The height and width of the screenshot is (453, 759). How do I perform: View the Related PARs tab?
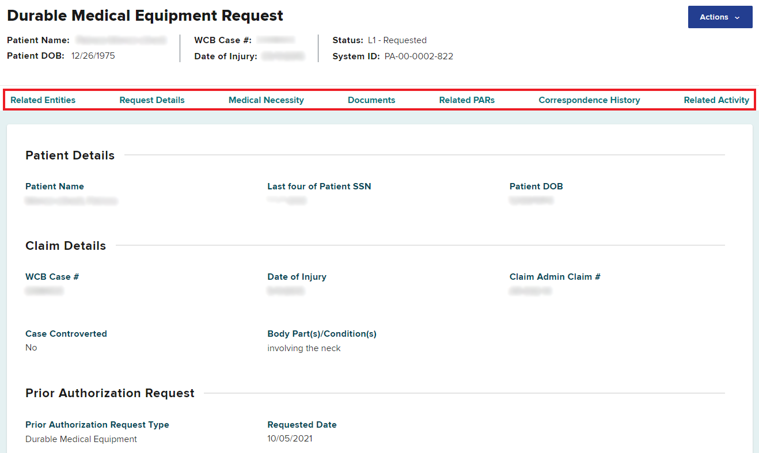(467, 100)
